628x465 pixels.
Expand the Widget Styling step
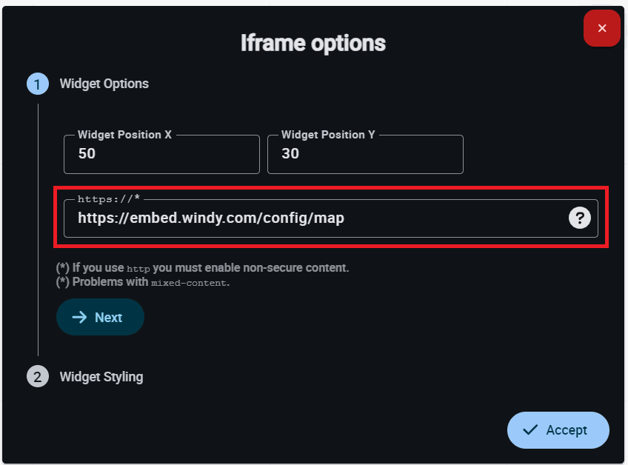pyautogui.click(x=101, y=377)
